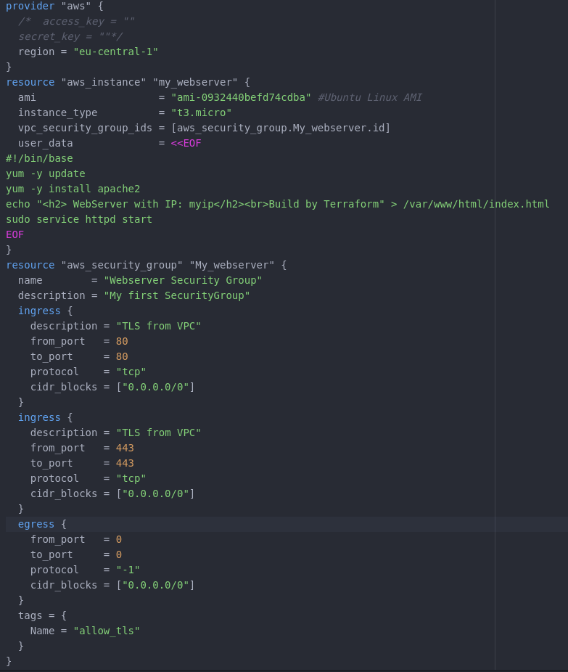Screen dimensions: 568x672
Task: Click the yum -y update line
Action: (x=46, y=173)
